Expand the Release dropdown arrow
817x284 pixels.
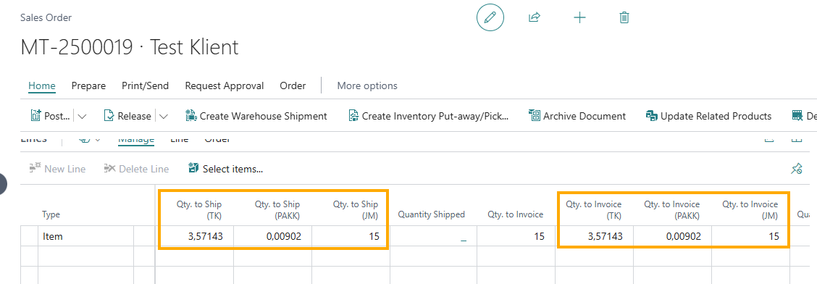click(164, 116)
